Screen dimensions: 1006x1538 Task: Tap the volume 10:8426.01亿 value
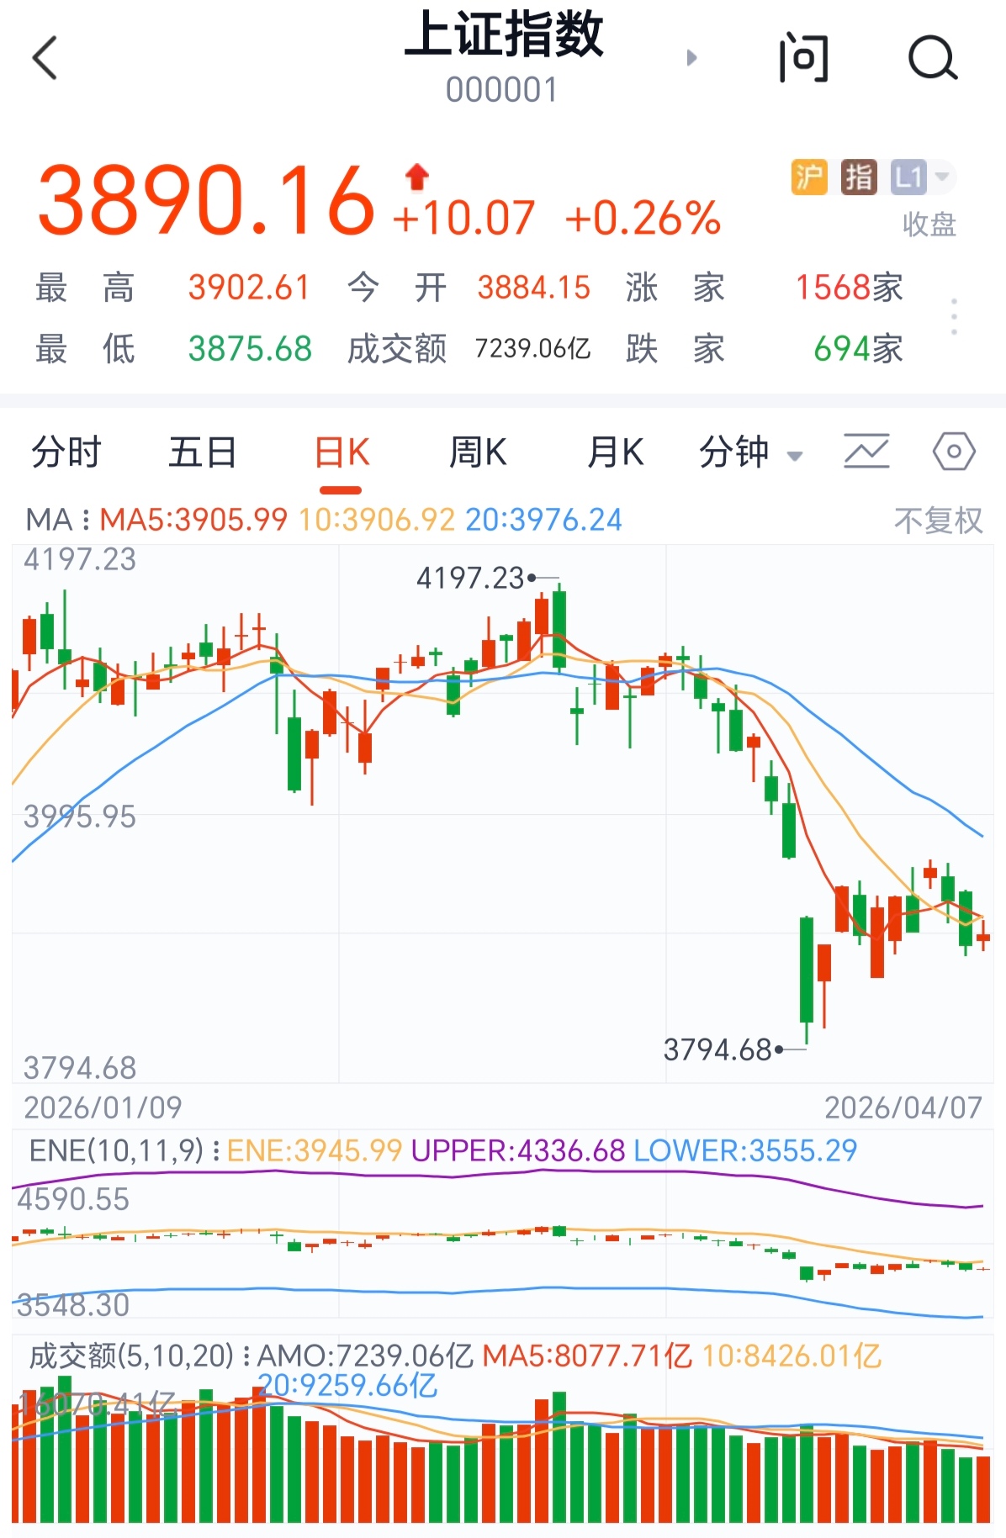point(792,1355)
